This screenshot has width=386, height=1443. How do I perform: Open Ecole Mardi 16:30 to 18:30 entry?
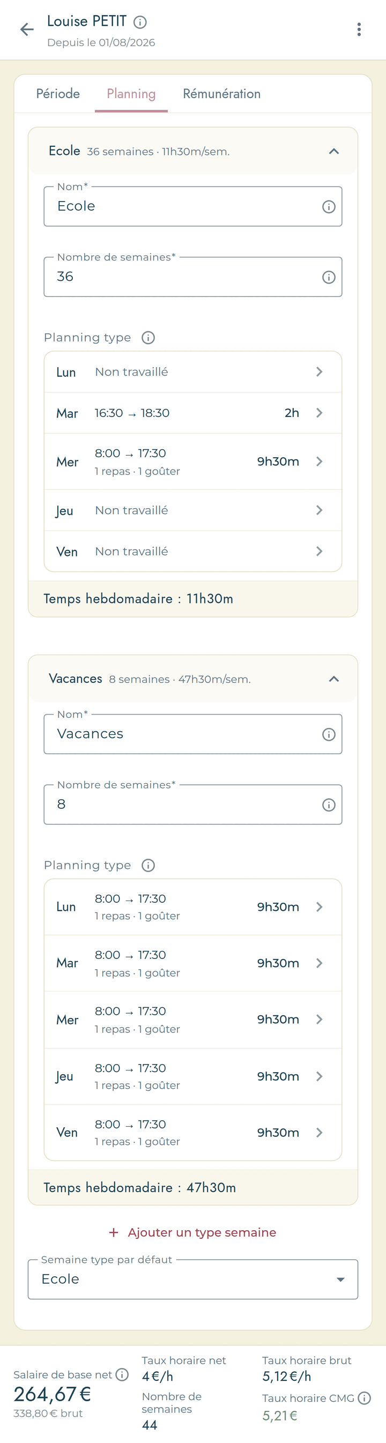192,413
